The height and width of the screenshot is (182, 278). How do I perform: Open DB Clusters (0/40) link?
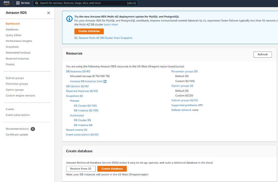(x=77, y=86)
